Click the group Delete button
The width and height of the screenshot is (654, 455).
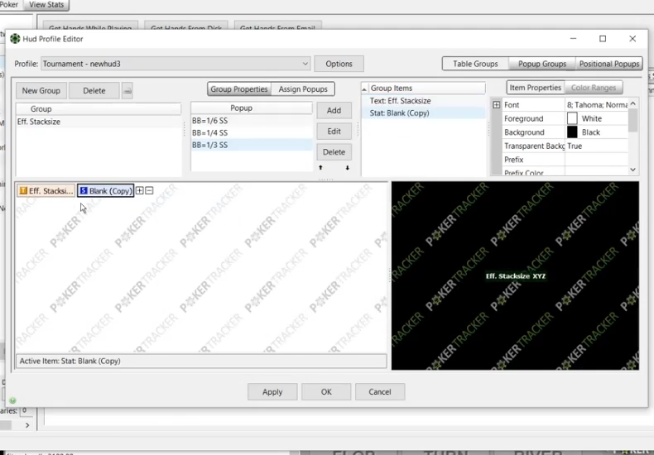point(94,90)
